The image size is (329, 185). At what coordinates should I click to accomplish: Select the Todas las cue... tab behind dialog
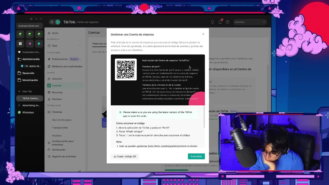click(99, 44)
